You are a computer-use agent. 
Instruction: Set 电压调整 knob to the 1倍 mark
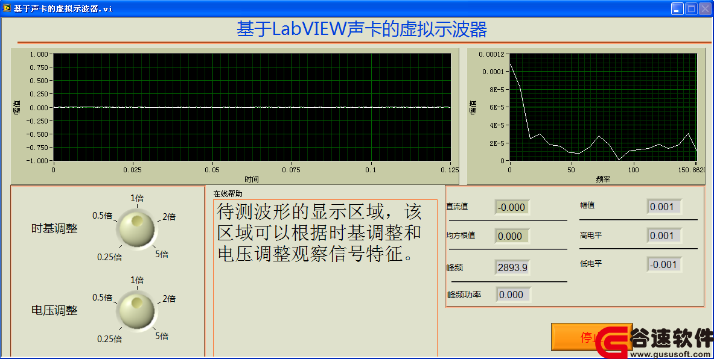(137, 280)
